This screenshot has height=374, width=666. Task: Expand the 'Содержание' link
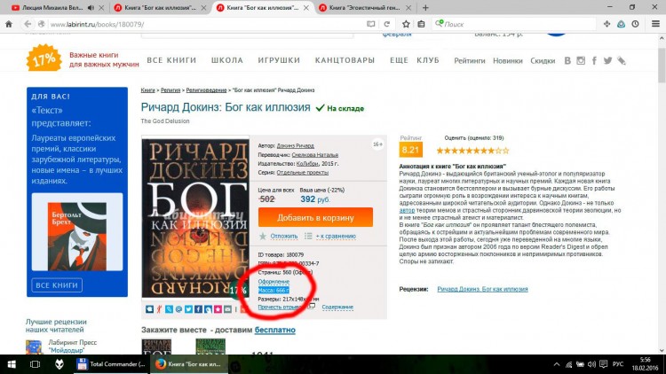click(337, 307)
